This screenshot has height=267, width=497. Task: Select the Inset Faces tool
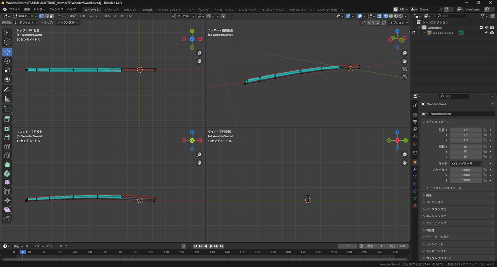click(7, 129)
